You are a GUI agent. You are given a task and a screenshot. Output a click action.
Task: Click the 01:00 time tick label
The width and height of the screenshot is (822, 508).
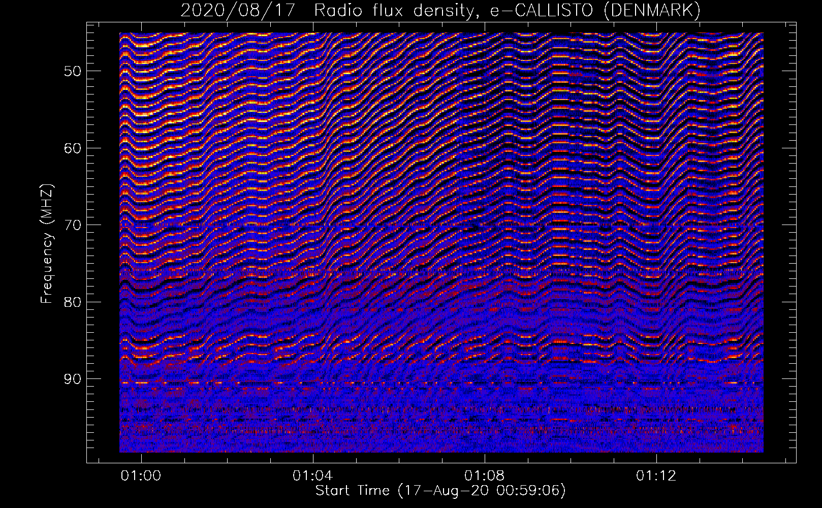(x=141, y=475)
